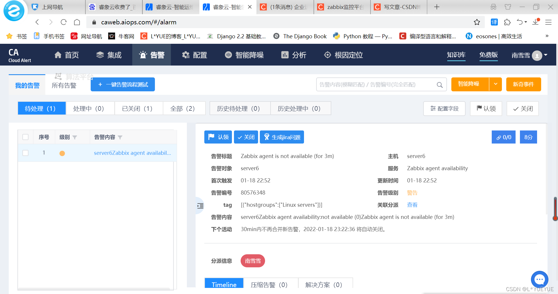The image size is (558, 294).
Task: Select 已关闭 (1) filter tab
Action: click(x=139, y=108)
